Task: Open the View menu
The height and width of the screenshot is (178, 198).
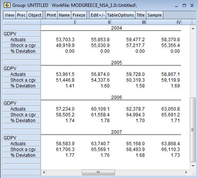Action: point(9,15)
